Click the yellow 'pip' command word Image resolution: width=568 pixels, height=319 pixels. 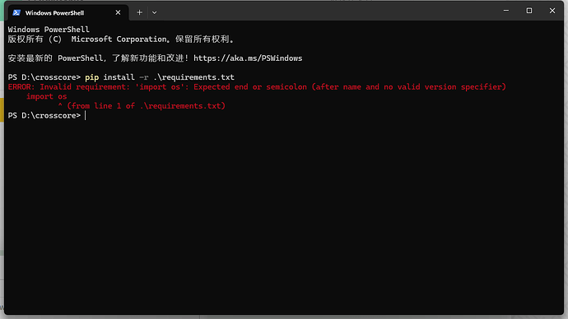(x=91, y=77)
